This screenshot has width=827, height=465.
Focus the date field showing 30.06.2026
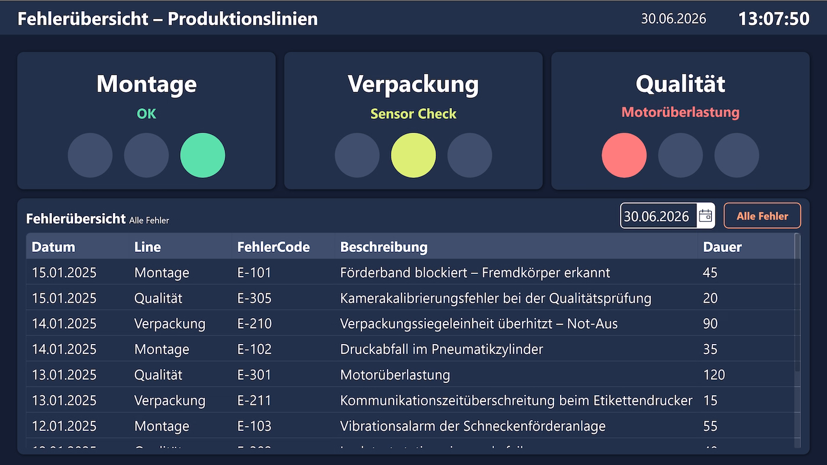[657, 216]
